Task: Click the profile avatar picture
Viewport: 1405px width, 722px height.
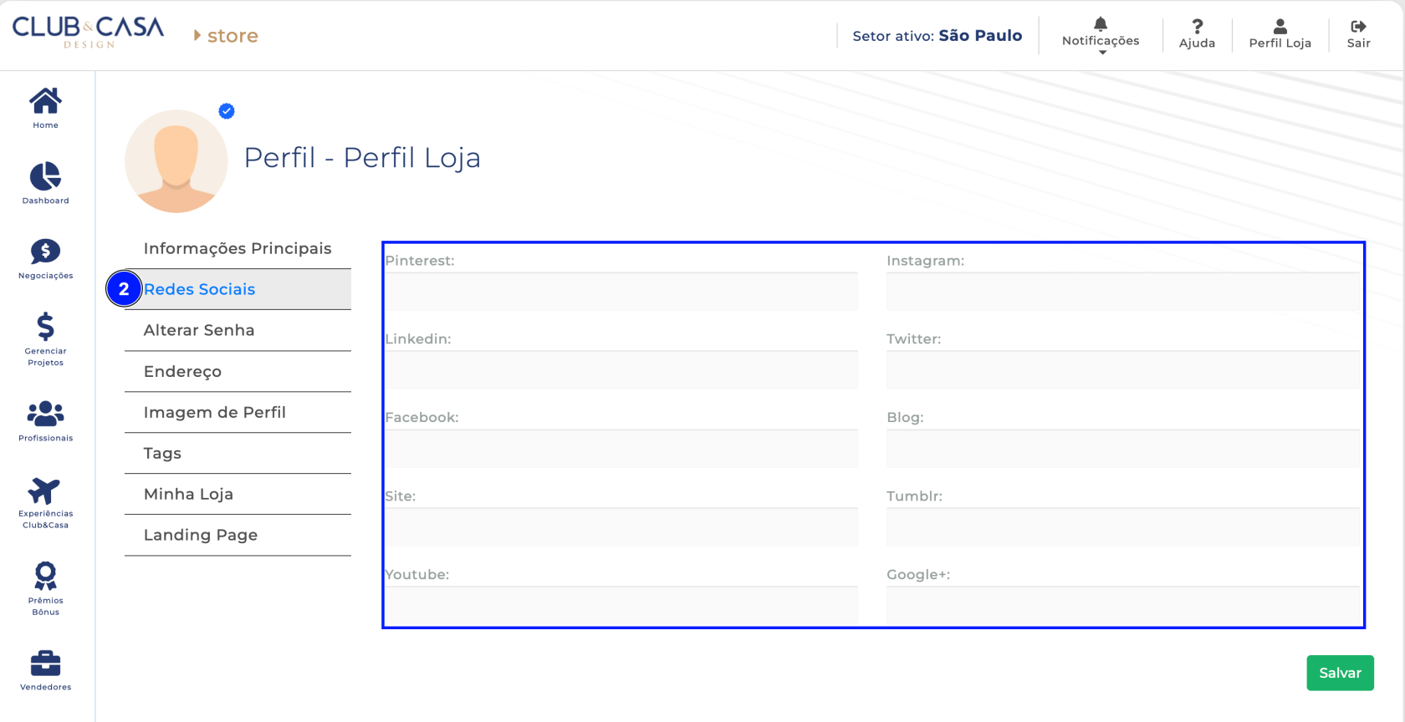Action: [x=176, y=161]
